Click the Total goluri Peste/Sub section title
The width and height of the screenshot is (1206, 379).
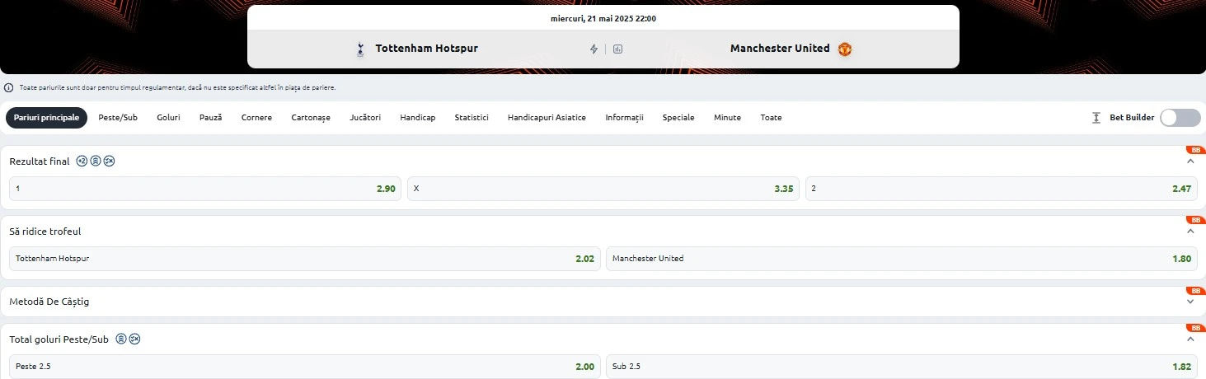click(59, 339)
